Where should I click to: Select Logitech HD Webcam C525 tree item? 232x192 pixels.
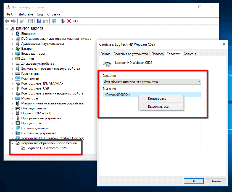pos(46,148)
